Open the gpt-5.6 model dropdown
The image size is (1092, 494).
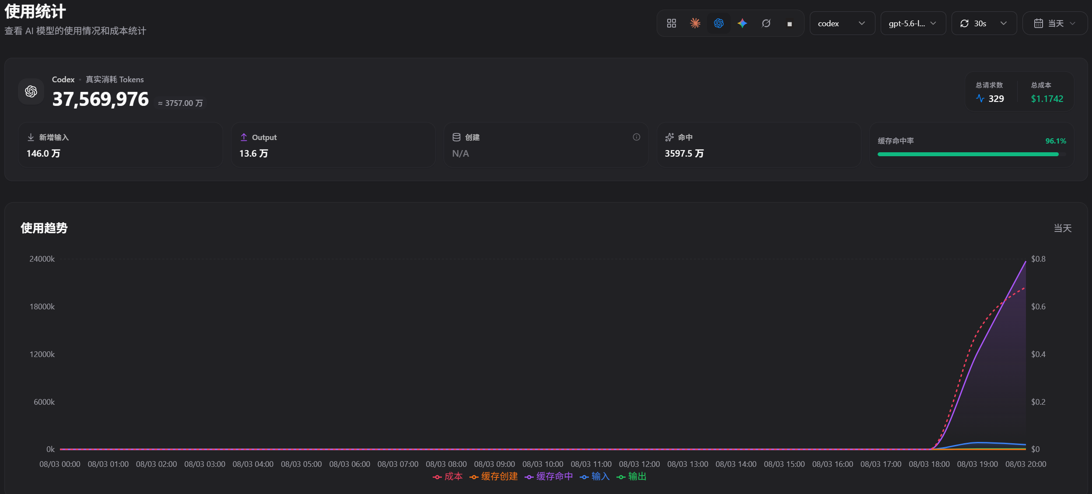[913, 23]
